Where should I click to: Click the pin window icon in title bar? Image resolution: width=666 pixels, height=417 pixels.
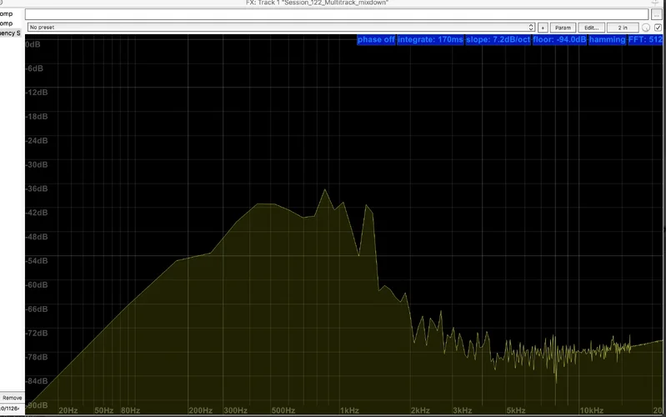pyautogui.click(x=656, y=3)
